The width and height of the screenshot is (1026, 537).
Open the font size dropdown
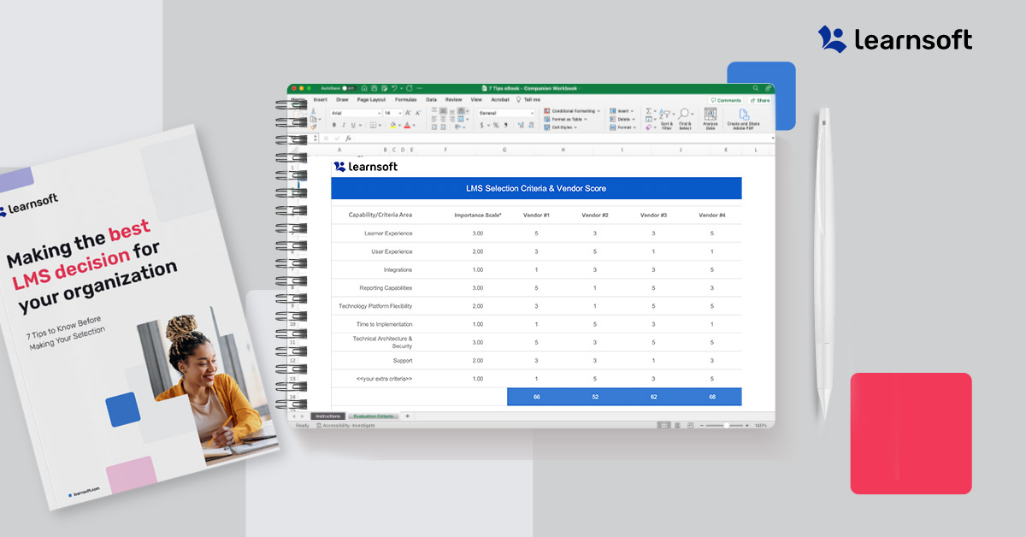tap(399, 113)
